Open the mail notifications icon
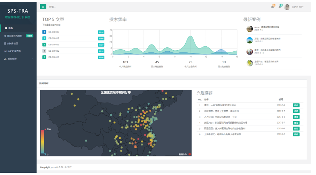This screenshot has width=316, height=175. pos(273,7)
